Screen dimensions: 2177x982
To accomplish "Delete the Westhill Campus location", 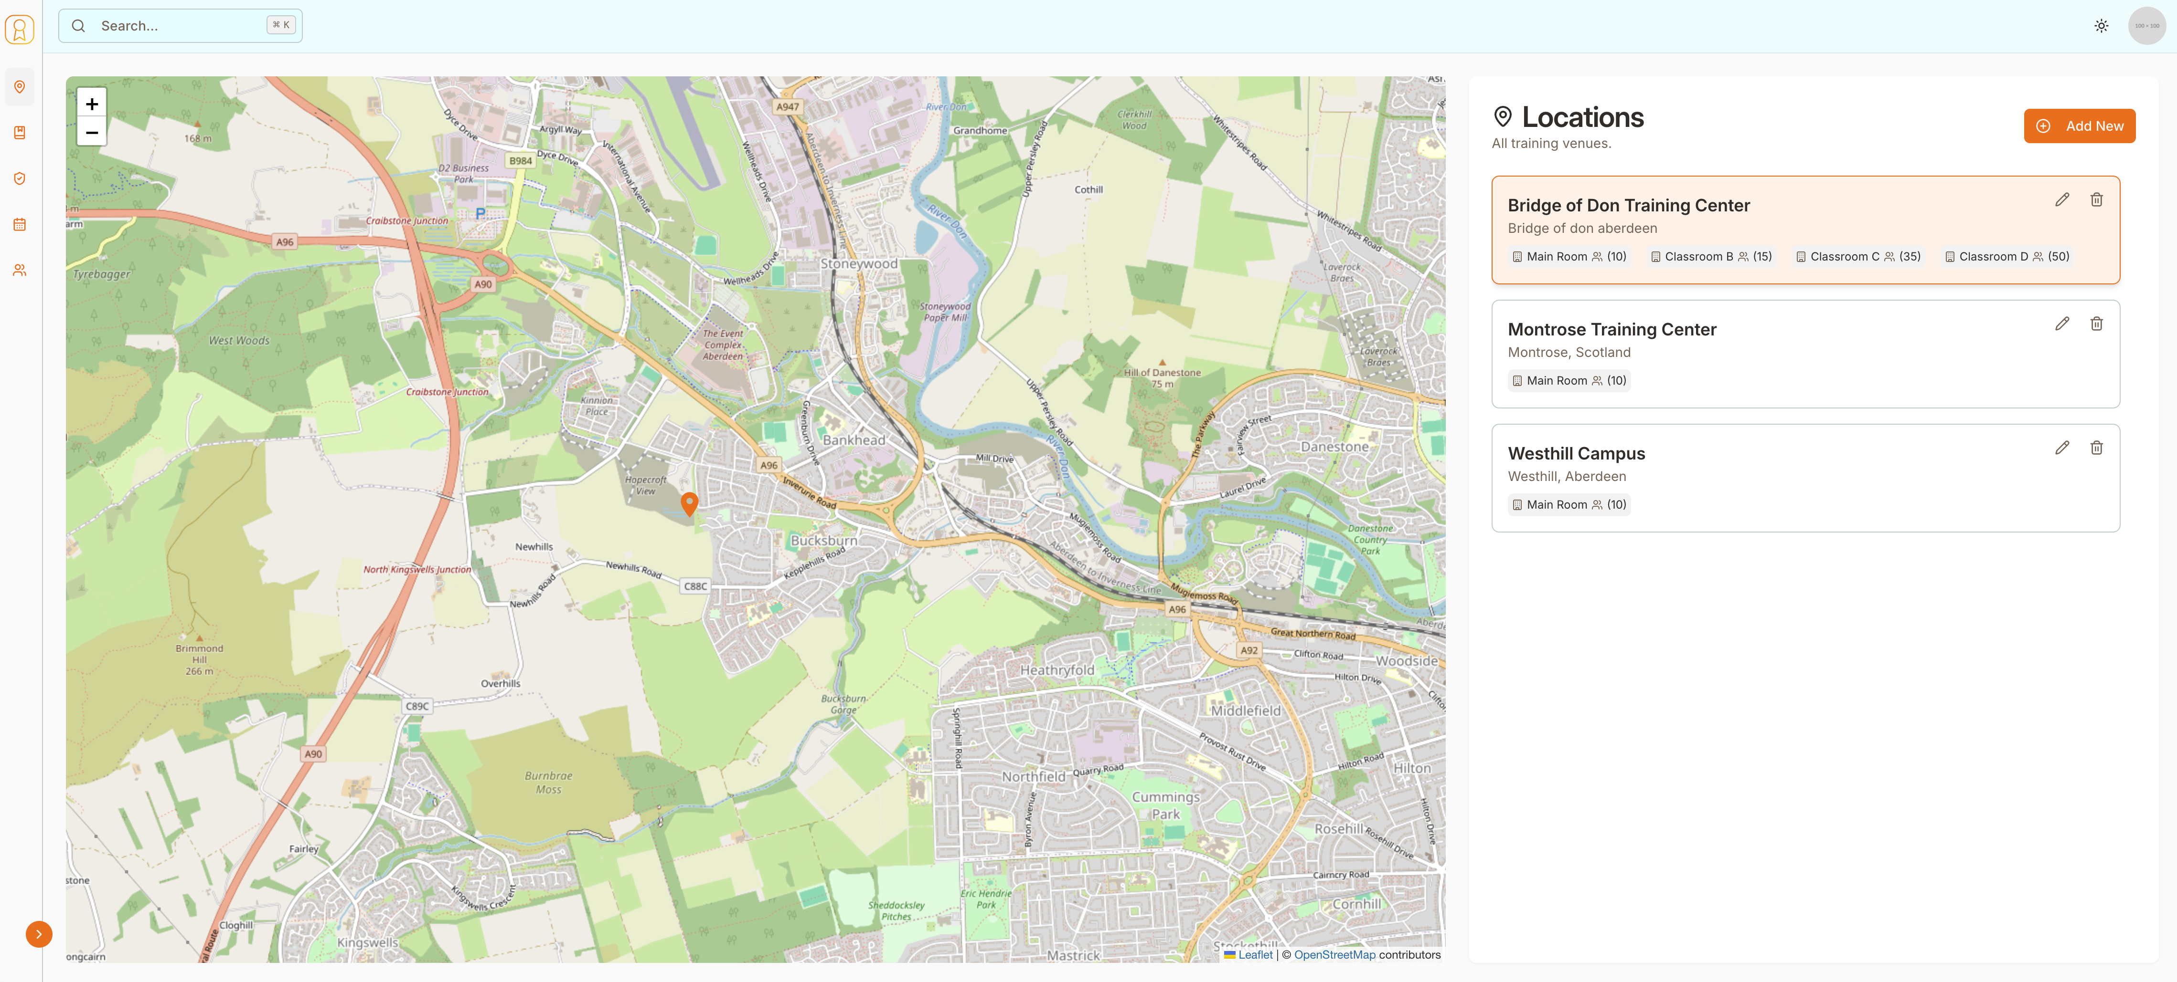I will click(x=2096, y=449).
